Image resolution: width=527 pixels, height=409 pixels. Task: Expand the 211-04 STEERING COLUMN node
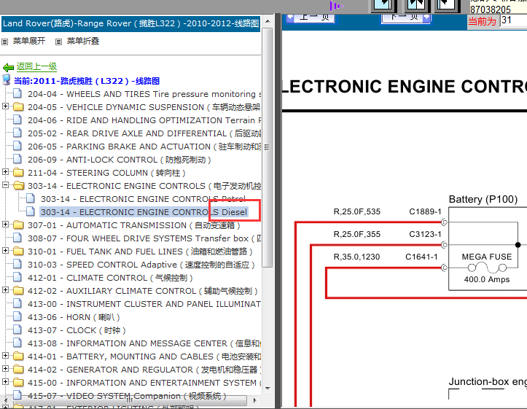[5, 172]
